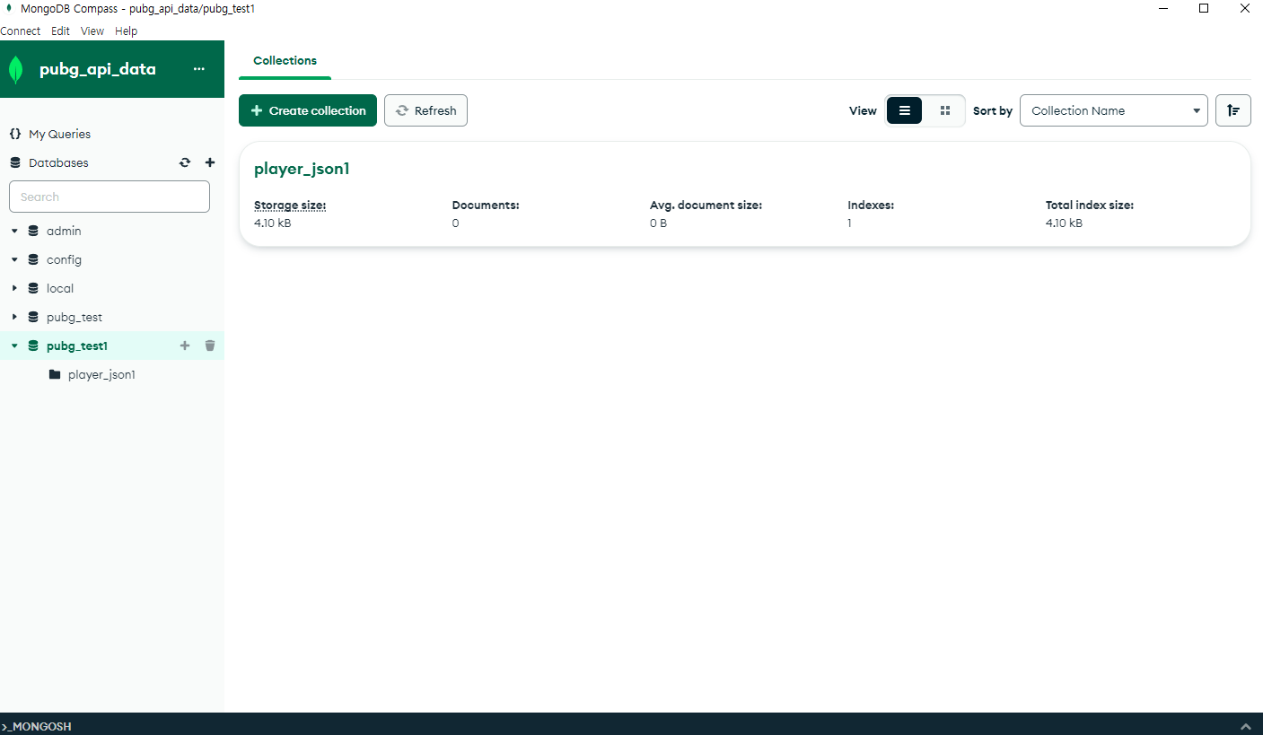
Task: Click the admin database icon
Action: (x=33, y=231)
